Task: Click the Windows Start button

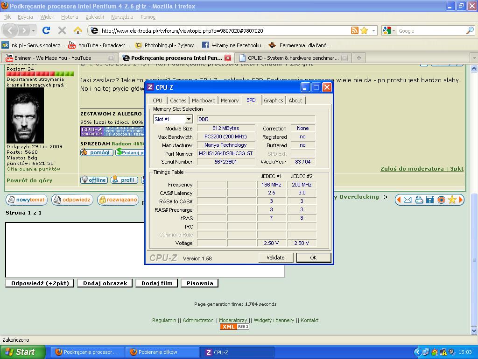Action: coord(22,352)
